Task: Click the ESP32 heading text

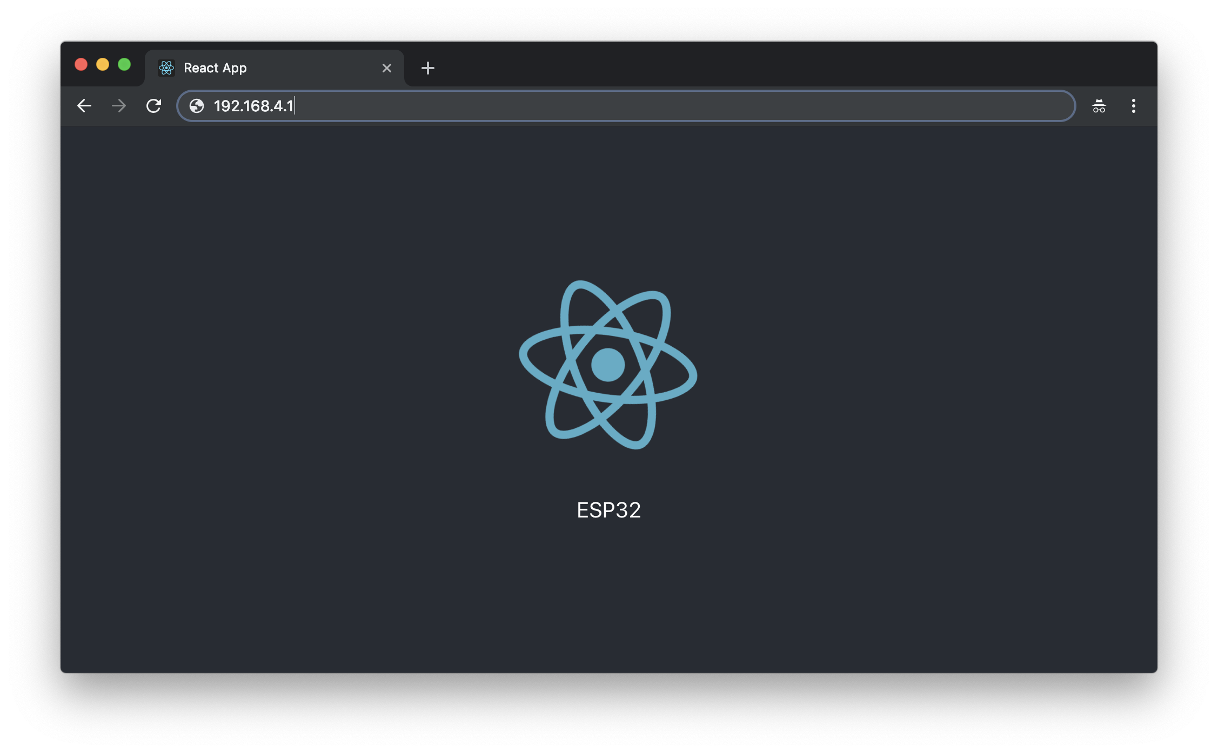Action: [x=608, y=510]
